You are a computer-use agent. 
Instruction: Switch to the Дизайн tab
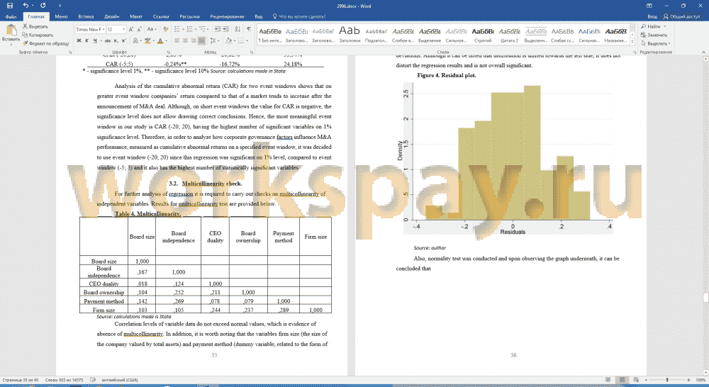pos(112,17)
